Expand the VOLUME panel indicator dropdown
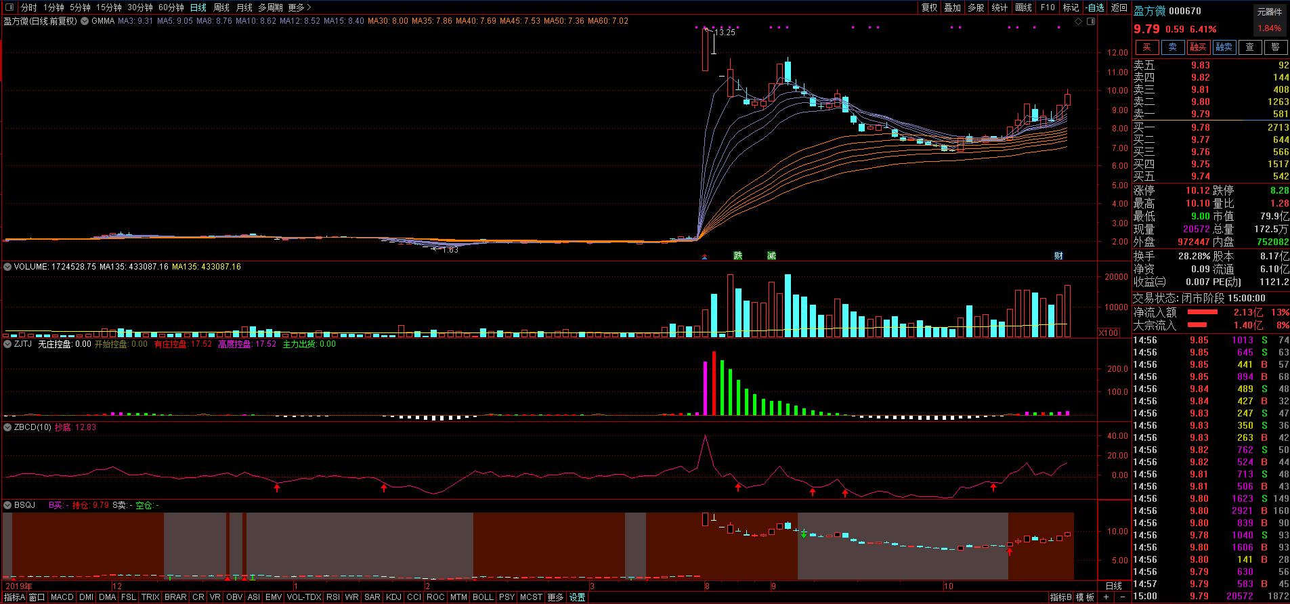This screenshot has width=1290, height=604. tap(7, 267)
